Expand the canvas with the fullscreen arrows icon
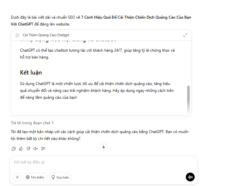 (185, 35)
